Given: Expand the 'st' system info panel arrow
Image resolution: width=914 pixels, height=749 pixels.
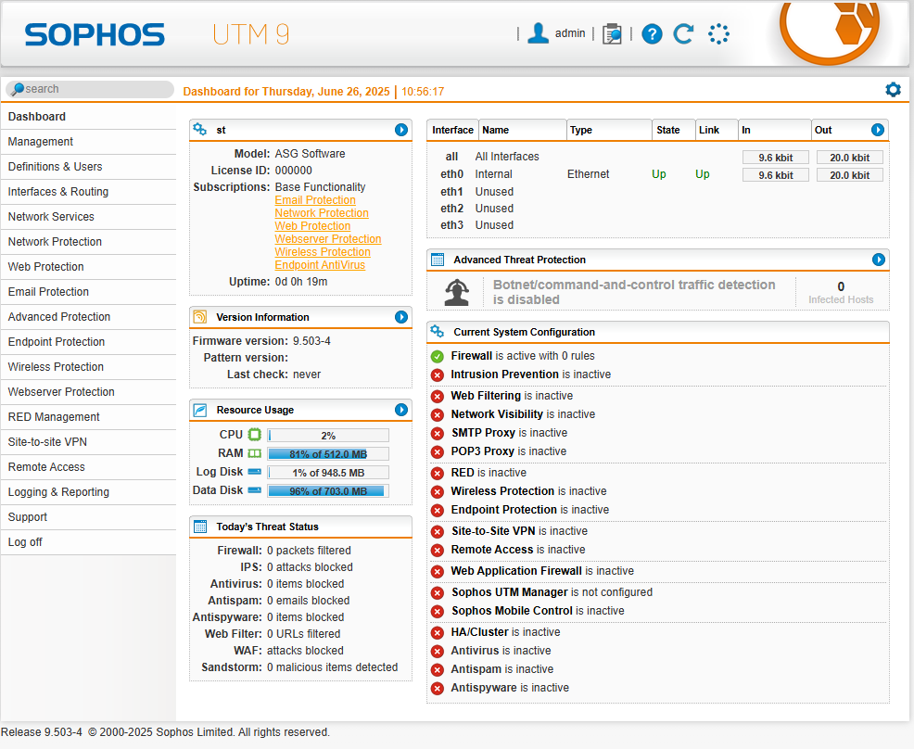Looking at the screenshot, I should coord(401,130).
